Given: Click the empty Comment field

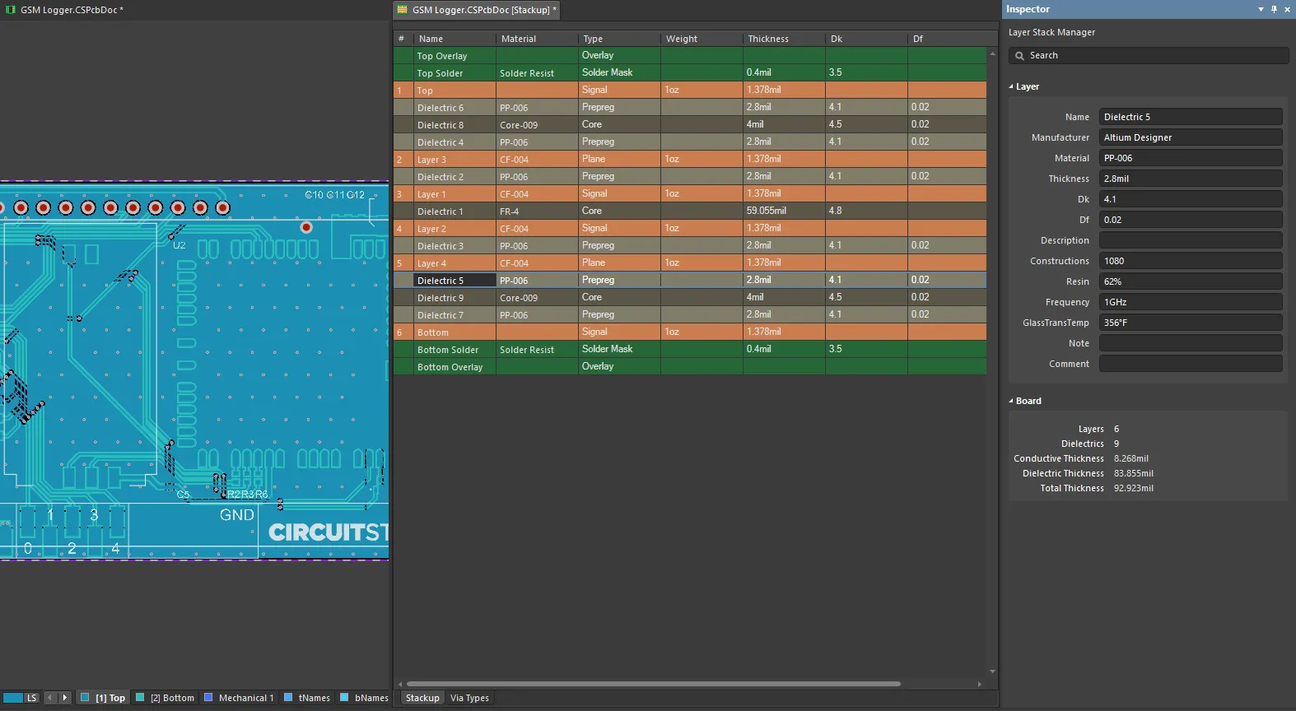Looking at the screenshot, I should pyautogui.click(x=1191, y=364).
